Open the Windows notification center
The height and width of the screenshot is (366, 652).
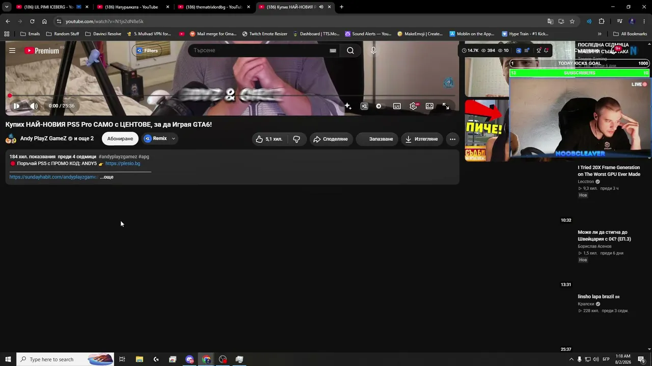tap(641, 359)
